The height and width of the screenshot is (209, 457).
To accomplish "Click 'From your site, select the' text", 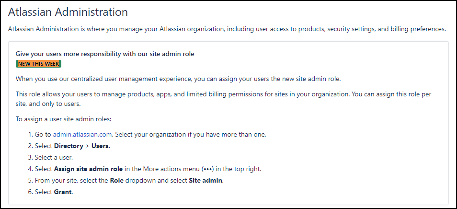I will click(x=71, y=180).
